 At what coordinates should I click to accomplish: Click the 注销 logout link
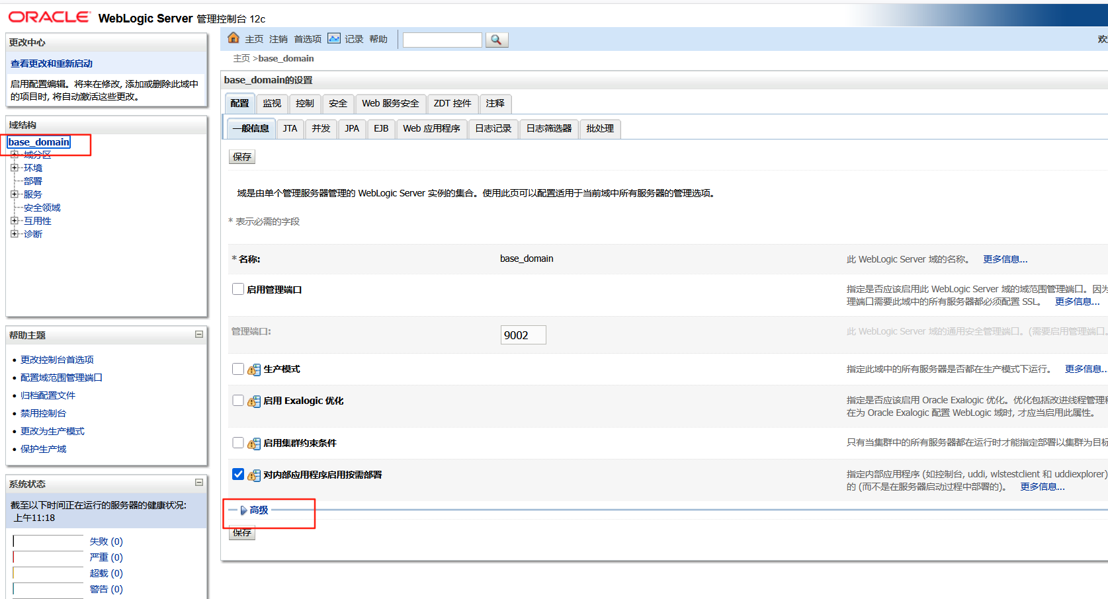pyautogui.click(x=278, y=40)
